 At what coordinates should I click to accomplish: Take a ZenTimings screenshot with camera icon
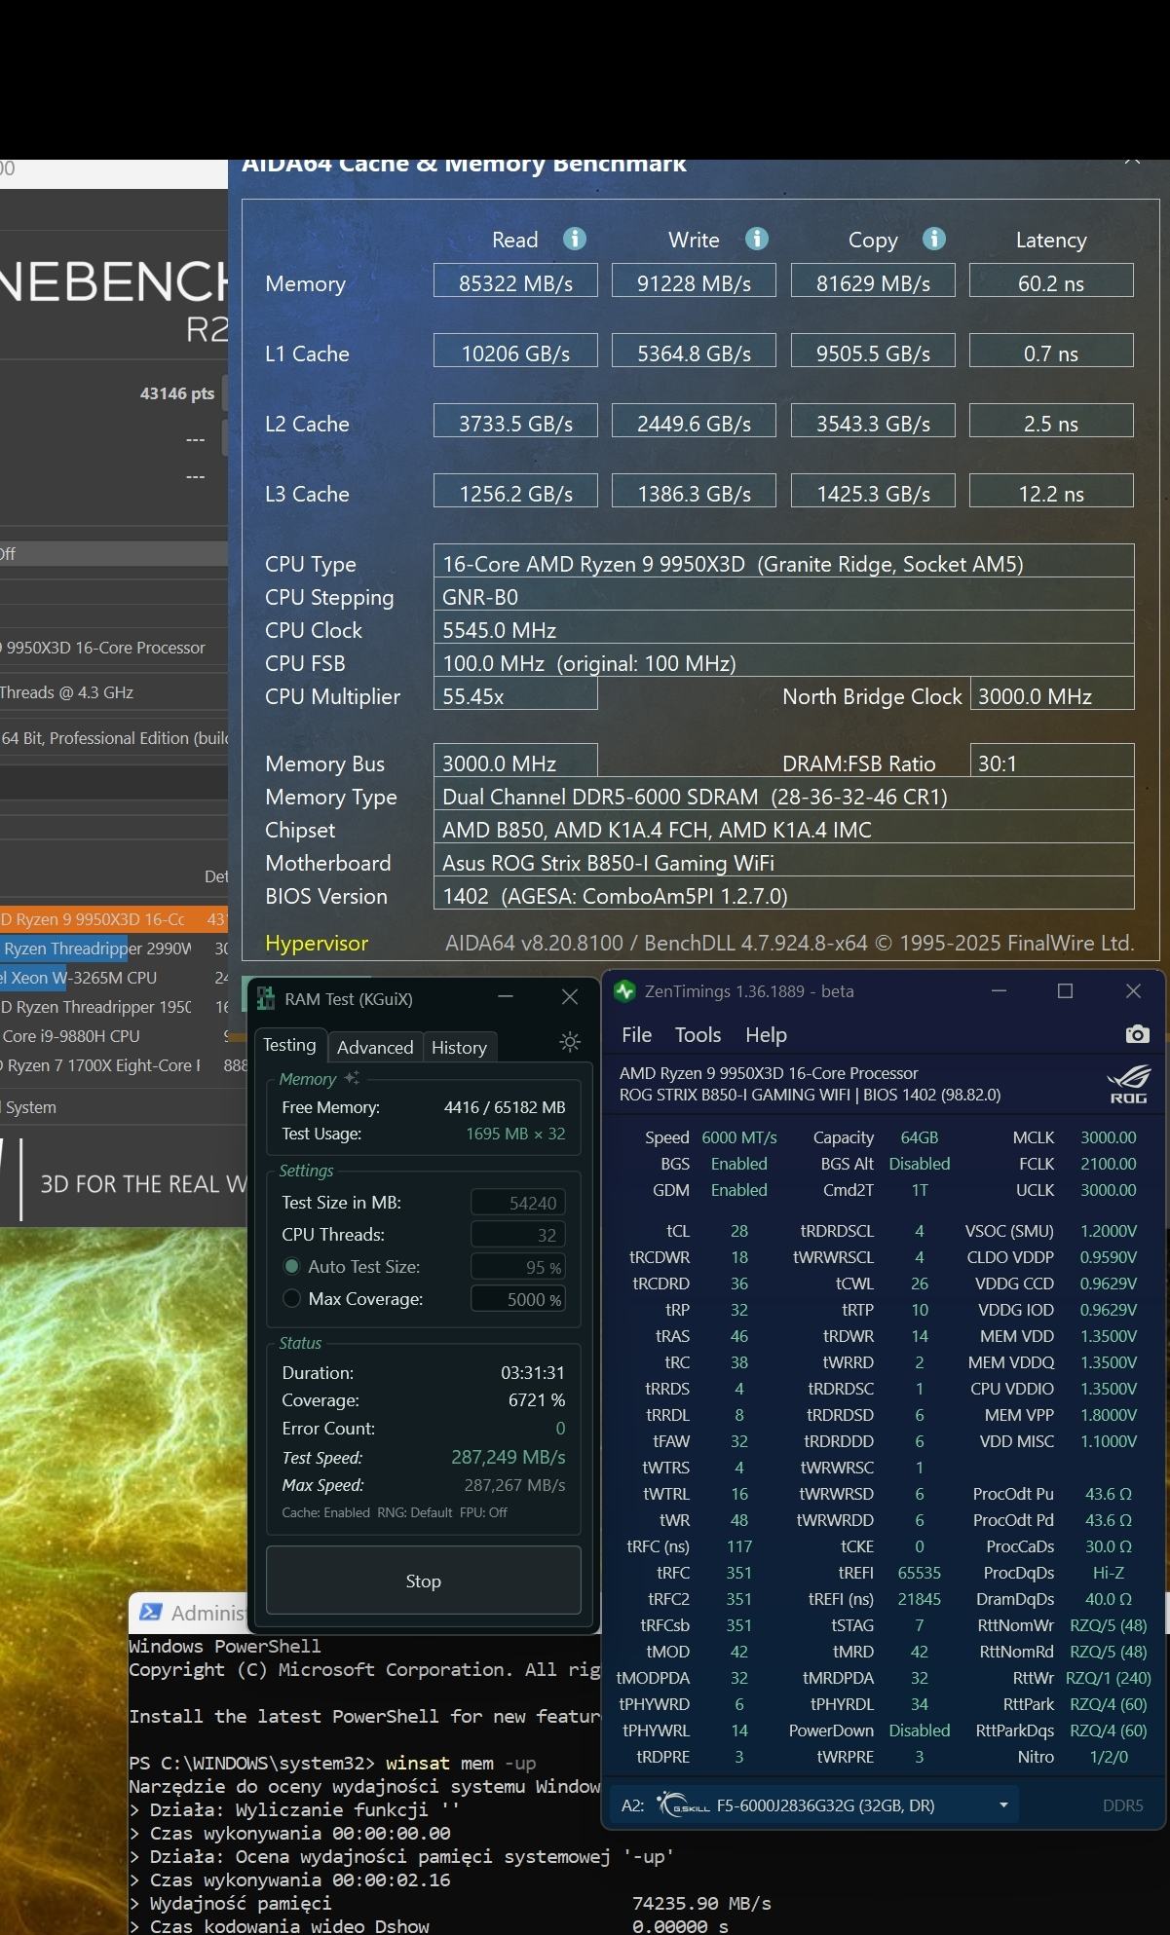[1136, 1034]
